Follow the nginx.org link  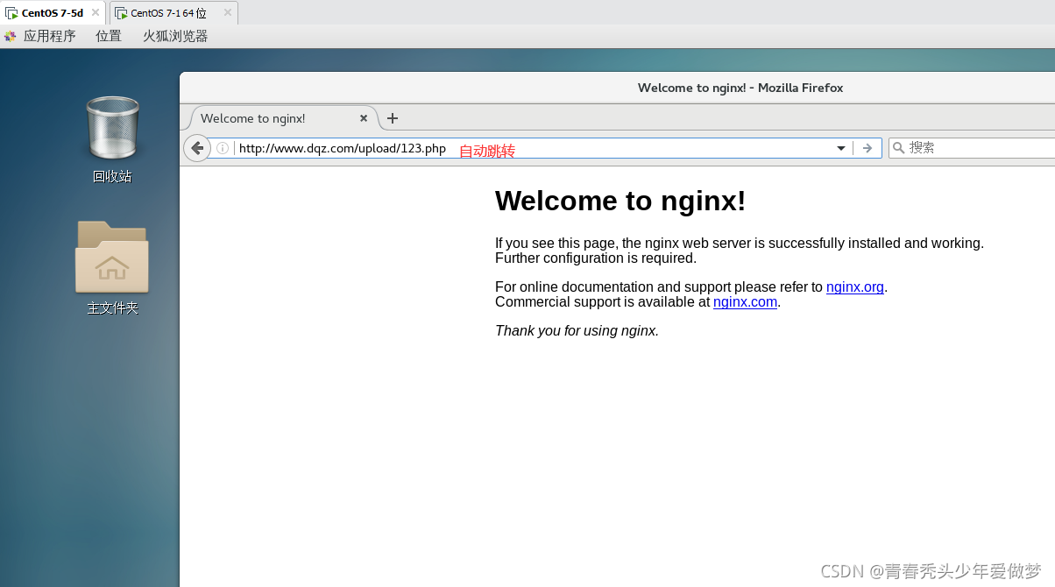tap(854, 286)
